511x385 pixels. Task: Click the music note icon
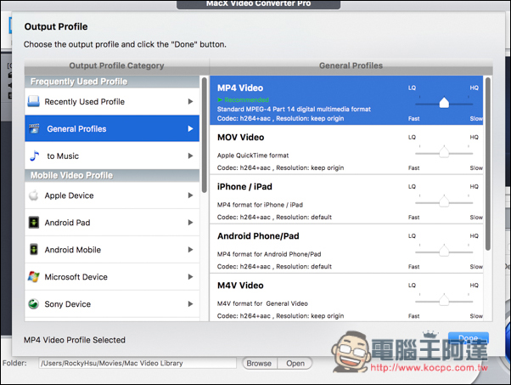coord(34,156)
